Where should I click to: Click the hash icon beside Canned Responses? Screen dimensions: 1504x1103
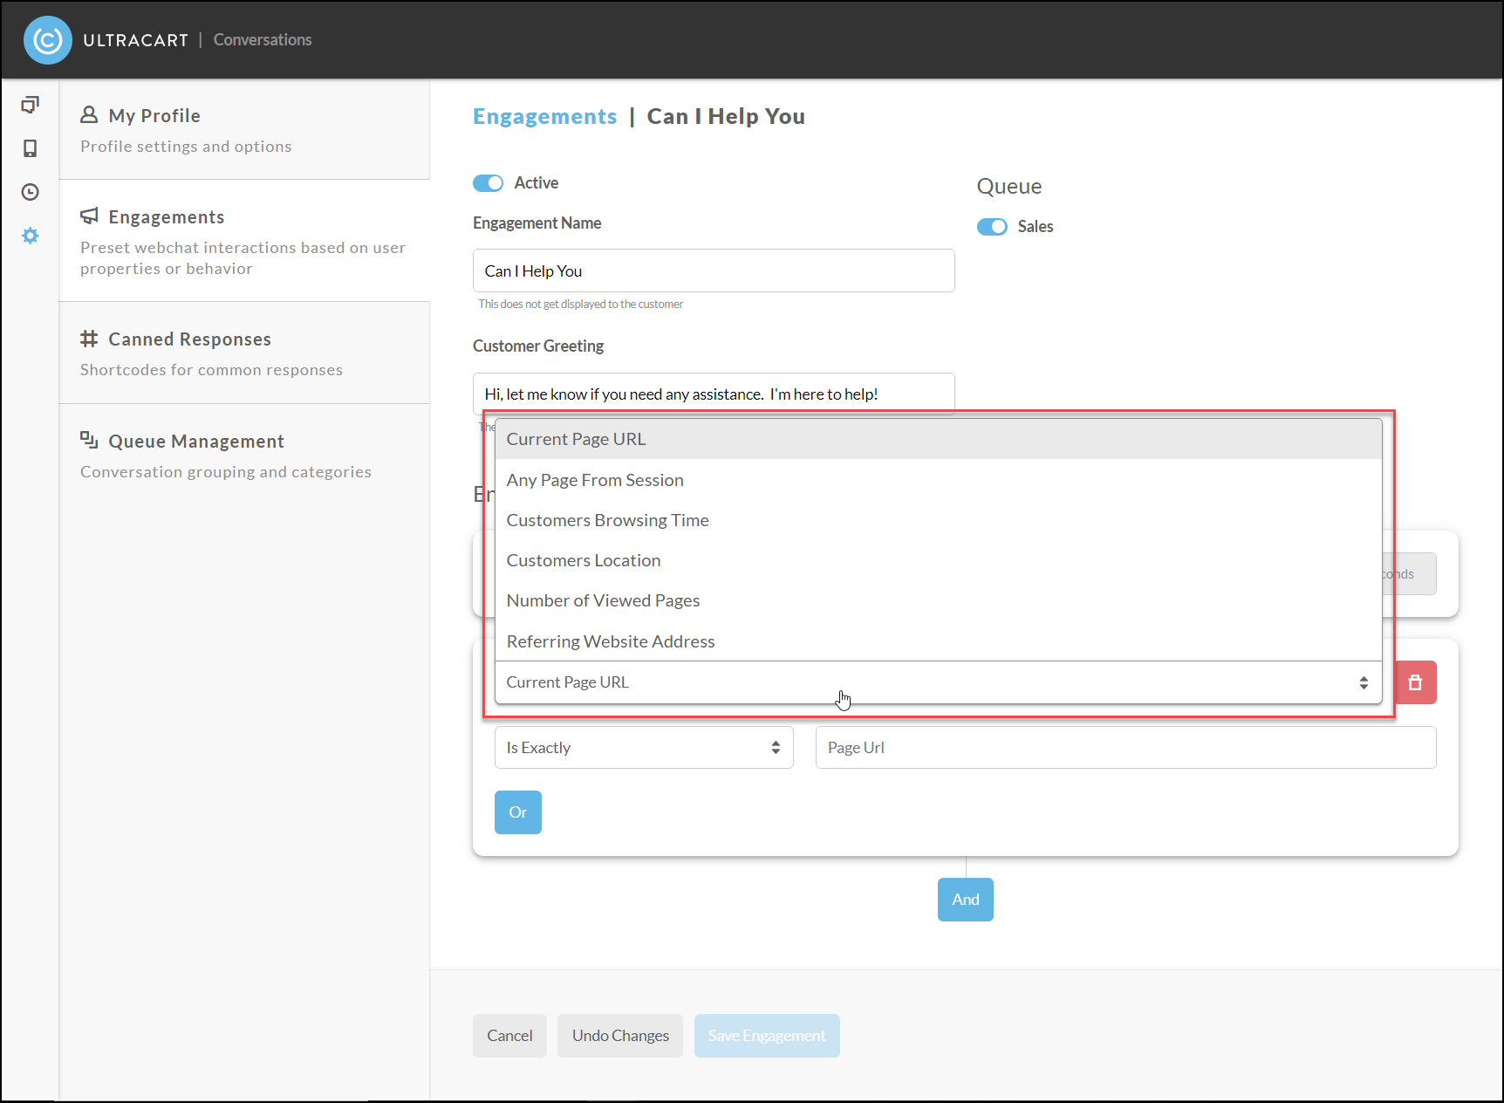click(89, 338)
